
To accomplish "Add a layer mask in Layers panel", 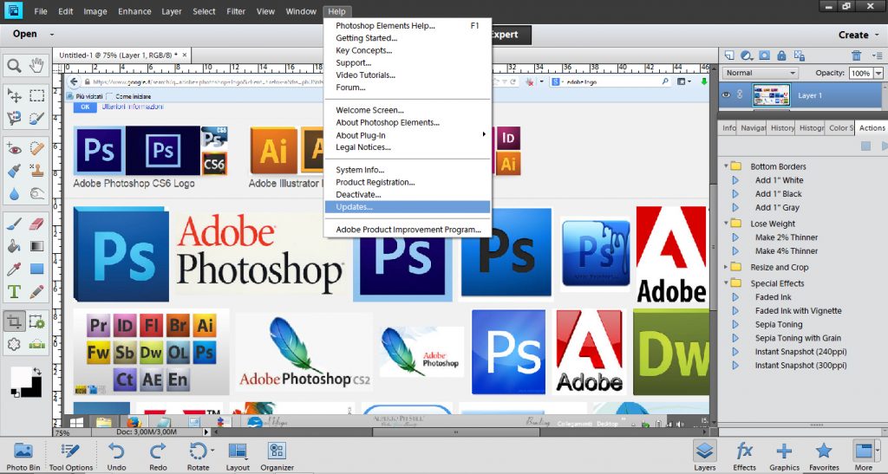I will [765, 55].
